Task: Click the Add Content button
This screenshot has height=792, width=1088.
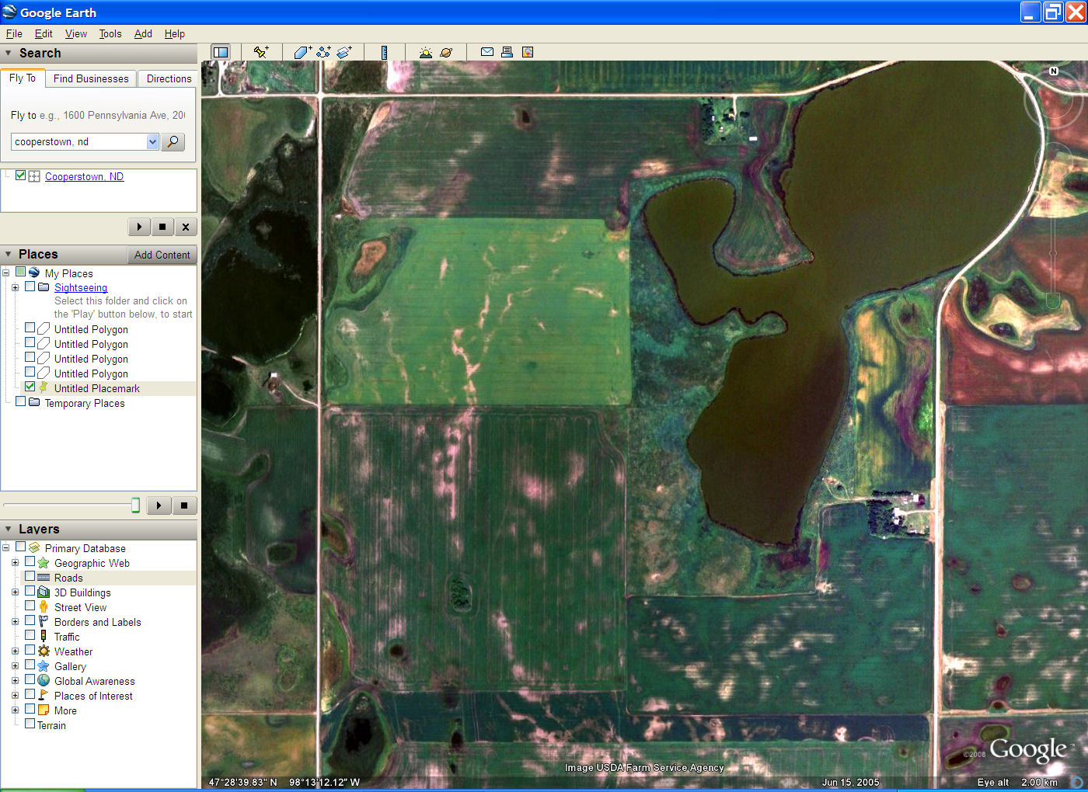Action: (162, 255)
